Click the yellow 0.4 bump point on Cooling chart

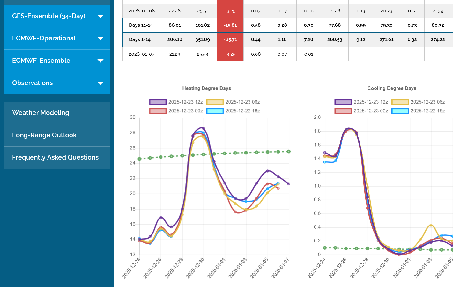[431, 225]
